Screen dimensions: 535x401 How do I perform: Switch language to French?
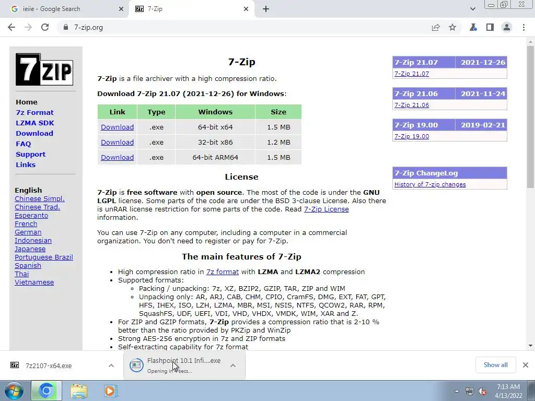pos(26,223)
